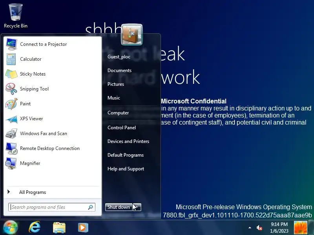Start Snipping Tool via scissors icon
Viewport: 314px width, 235px height.
[11, 89]
